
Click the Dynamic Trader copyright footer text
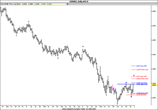(x=79, y=109)
